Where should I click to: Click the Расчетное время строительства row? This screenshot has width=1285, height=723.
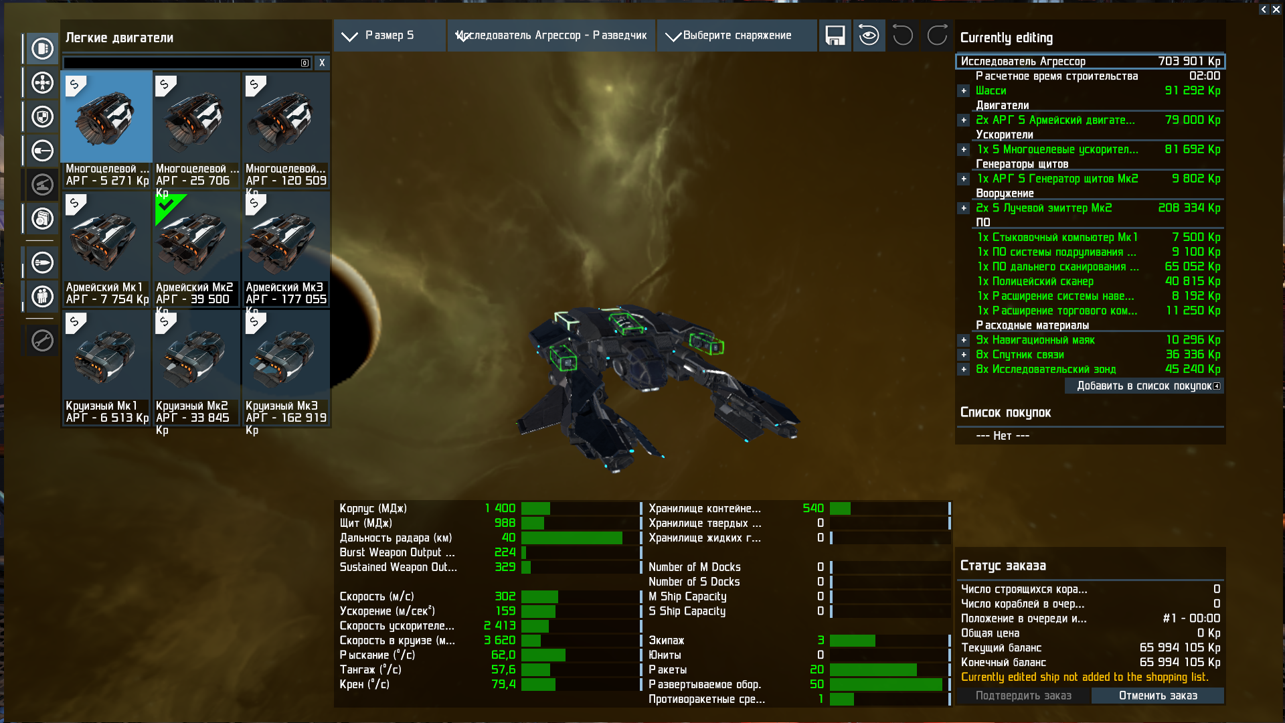pos(1098,76)
